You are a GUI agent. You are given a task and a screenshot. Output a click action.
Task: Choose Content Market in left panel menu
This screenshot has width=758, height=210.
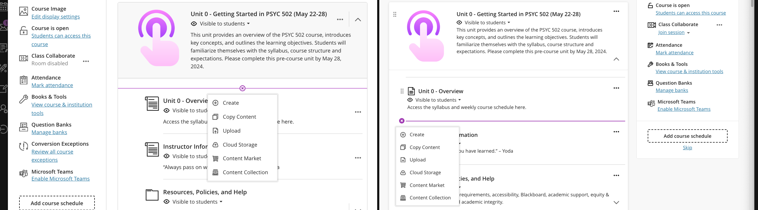[x=242, y=158]
